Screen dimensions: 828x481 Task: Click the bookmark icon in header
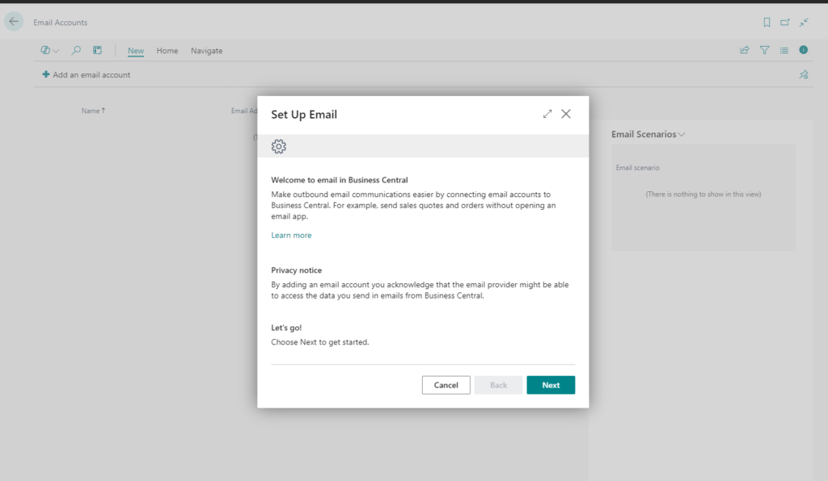tap(767, 22)
